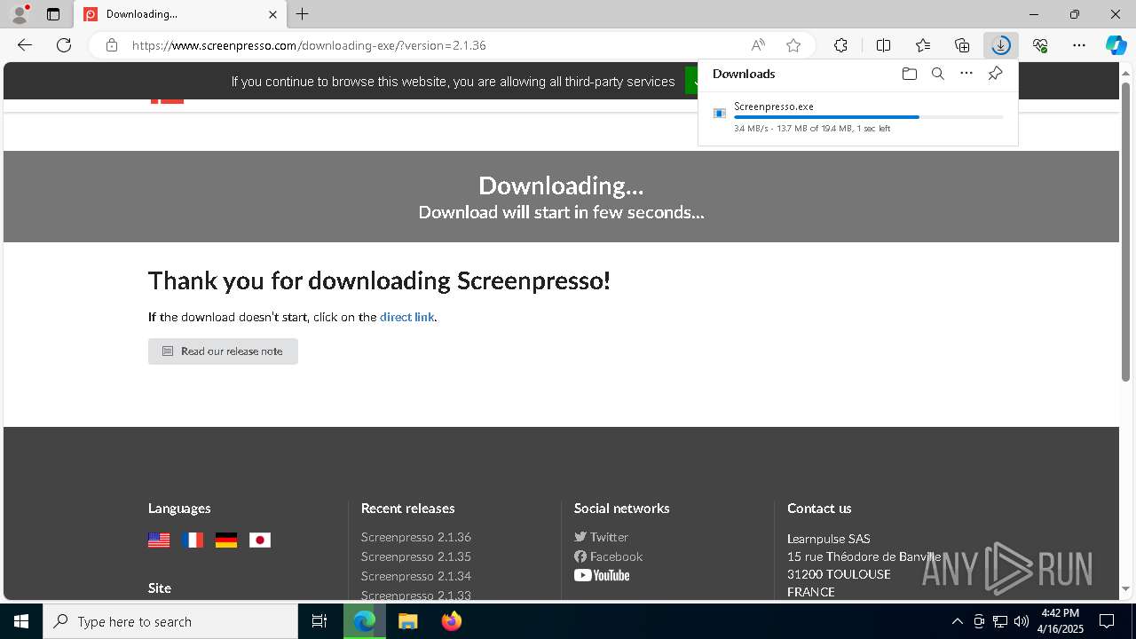
Task: Open Browser essentials icon
Action: pyautogui.click(x=1040, y=45)
